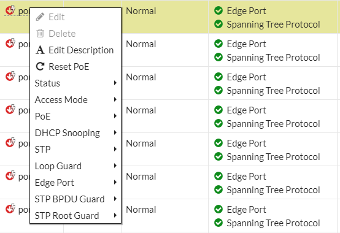Screen dimensions: 340x233
Task: Click Edit Description menu entry
Action: click(75, 50)
